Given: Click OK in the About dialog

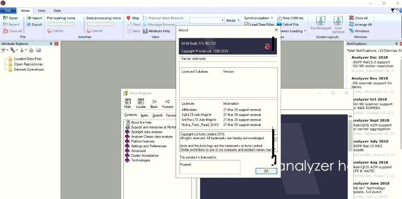Looking at the screenshot, I should coord(266,171).
